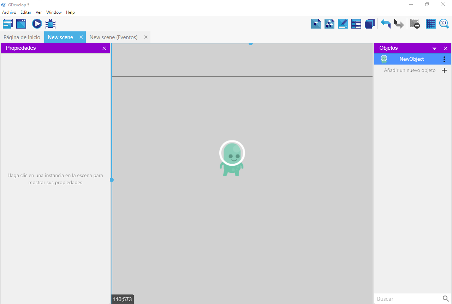Image resolution: width=452 pixels, height=304 pixels.
Task: Open the layers editor icon
Action: pos(370,24)
